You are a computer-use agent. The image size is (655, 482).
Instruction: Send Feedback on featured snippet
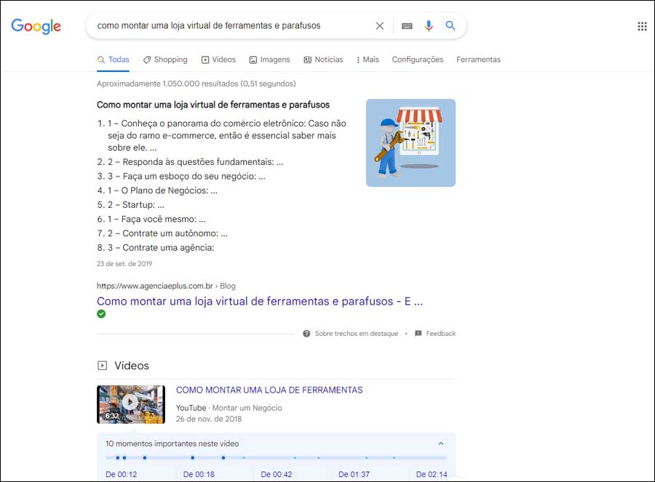click(441, 334)
